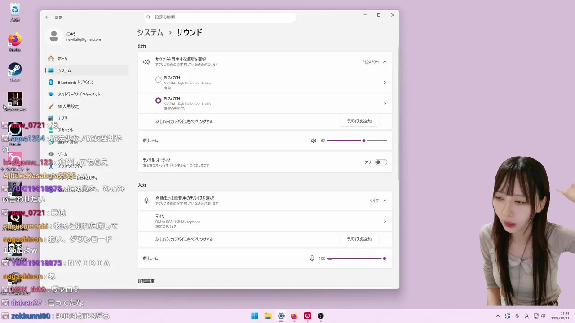575x323 pixels.
Task: Click the microphone icon beside 発話または録音用のデバイスを選択
Action: (146, 201)
